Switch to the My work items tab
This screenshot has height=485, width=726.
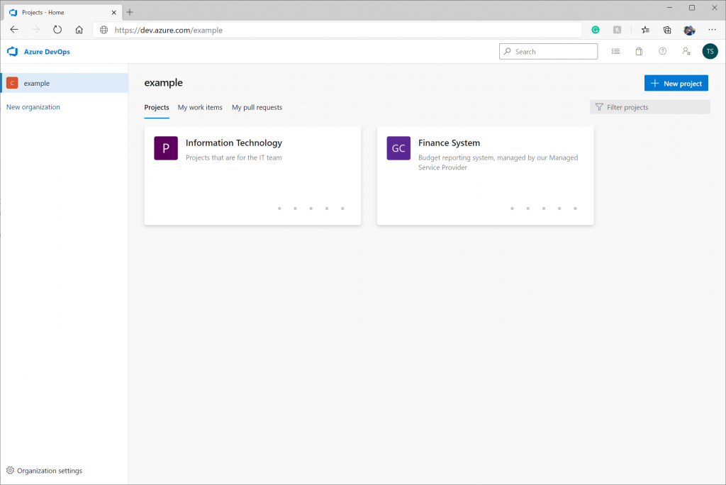coord(200,108)
